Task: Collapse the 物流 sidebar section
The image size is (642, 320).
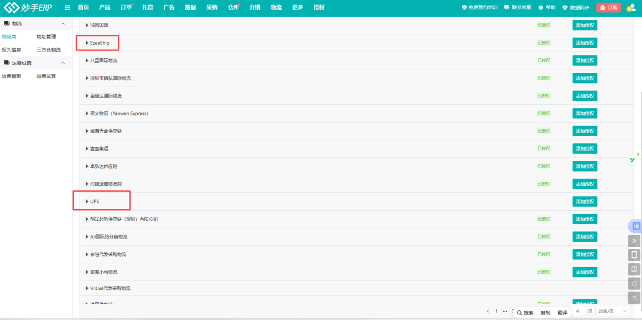Action: (x=63, y=24)
